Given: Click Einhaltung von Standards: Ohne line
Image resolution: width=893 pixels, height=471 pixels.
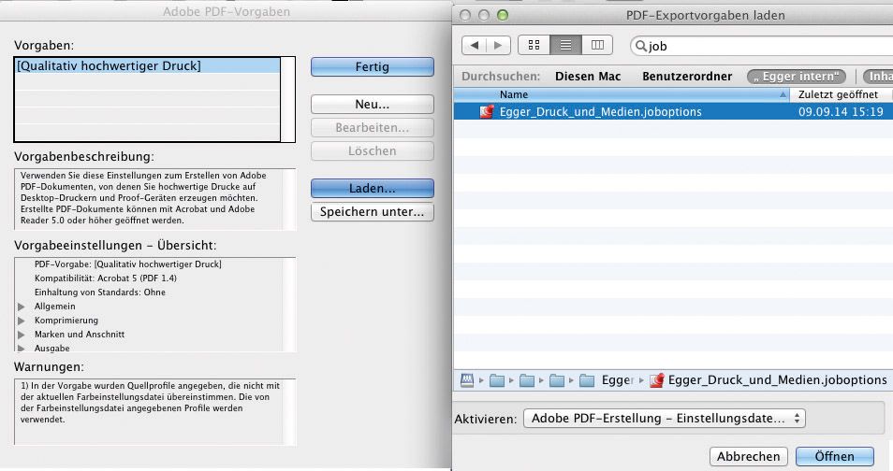Looking at the screenshot, I should pos(99,293).
